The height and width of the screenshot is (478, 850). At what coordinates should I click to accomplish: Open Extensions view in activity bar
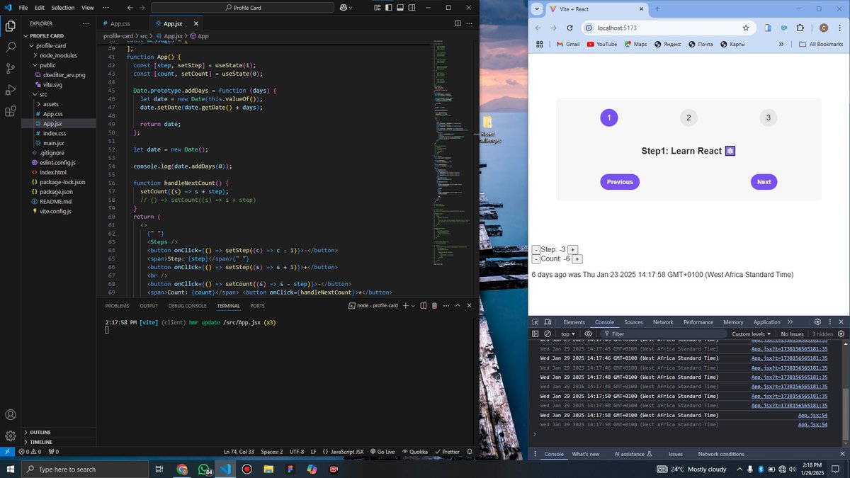coord(11,111)
